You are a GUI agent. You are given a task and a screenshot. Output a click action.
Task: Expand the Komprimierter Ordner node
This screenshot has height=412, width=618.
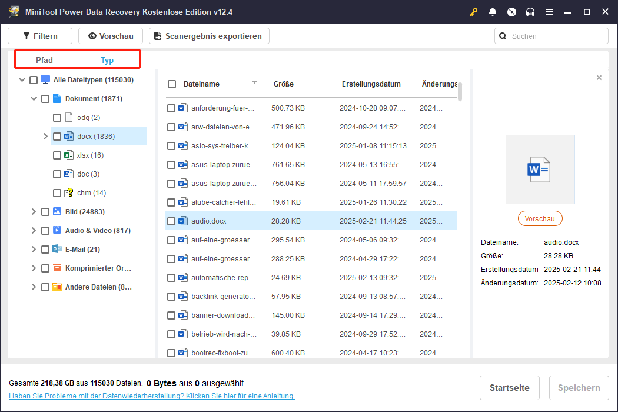click(x=34, y=268)
